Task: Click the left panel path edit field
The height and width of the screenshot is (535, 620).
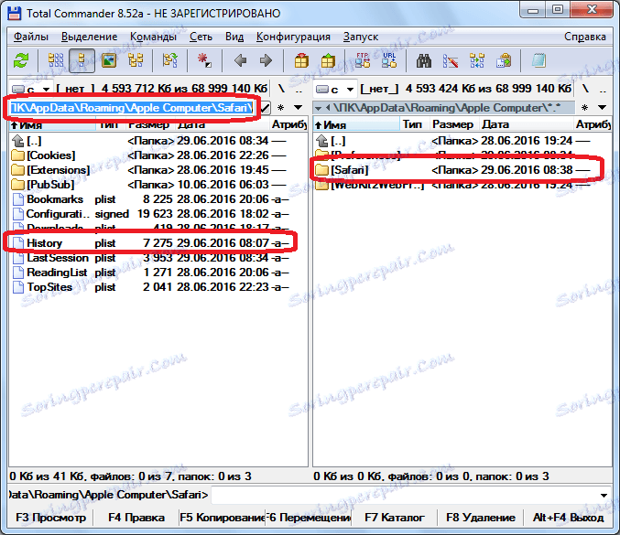Action: coord(132,107)
